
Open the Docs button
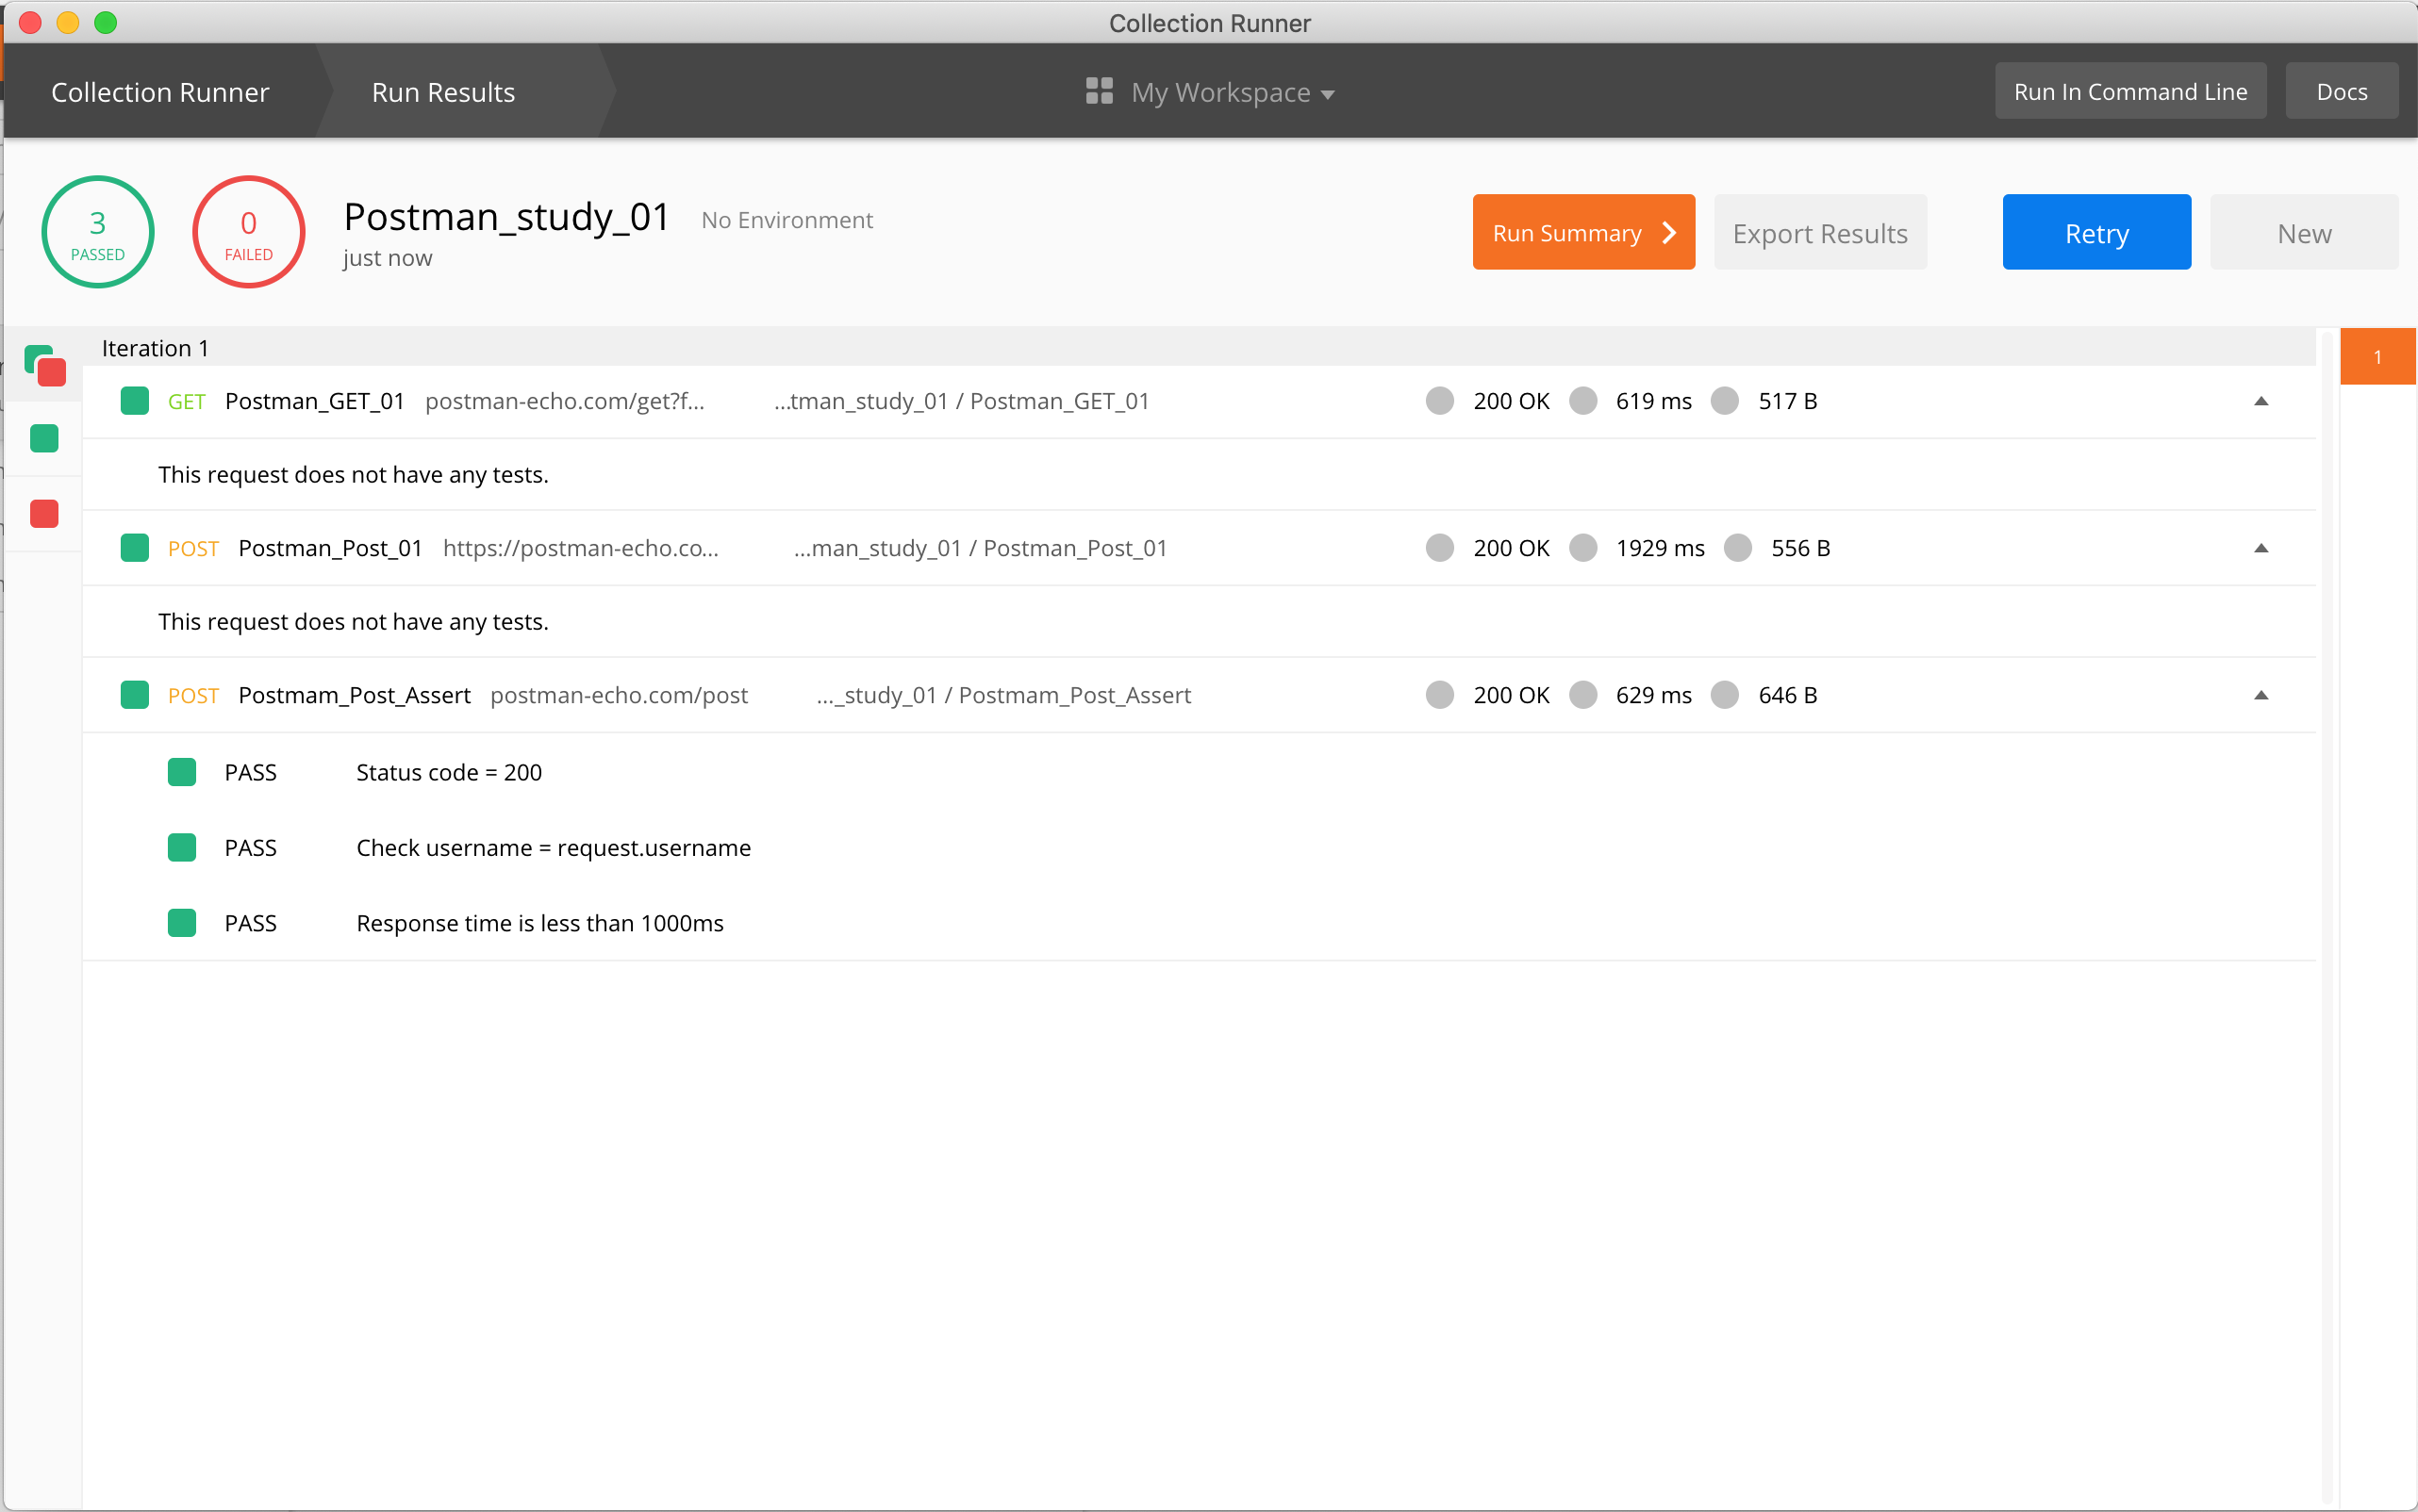click(x=2341, y=91)
